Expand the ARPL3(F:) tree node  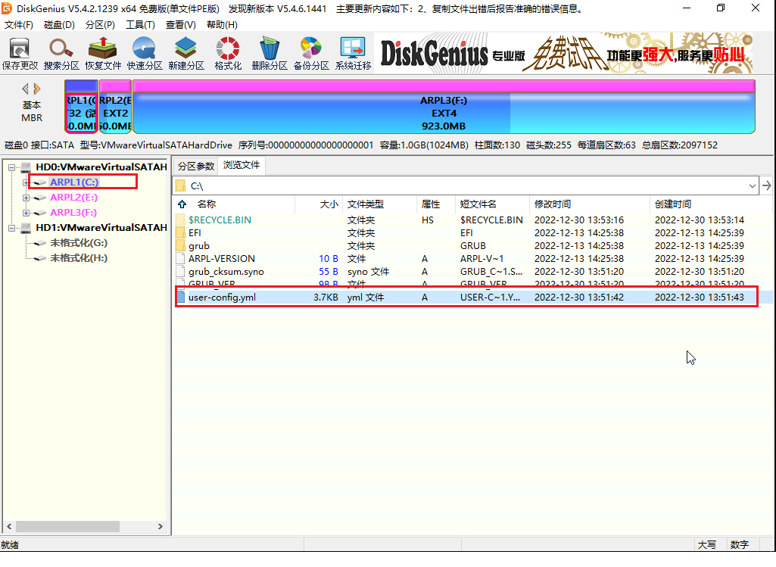(x=26, y=213)
